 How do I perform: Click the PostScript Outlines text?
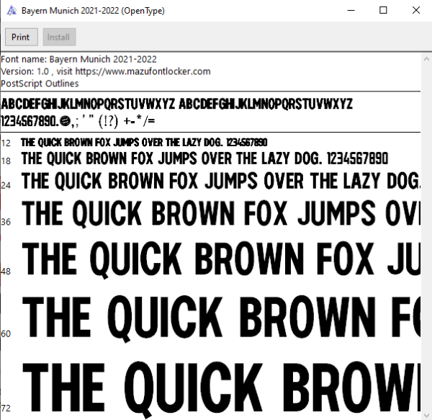click(40, 84)
